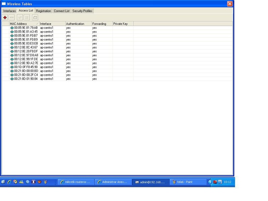Click the entry icon for 00:05:9E:81:F0:B9

click(12, 40)
